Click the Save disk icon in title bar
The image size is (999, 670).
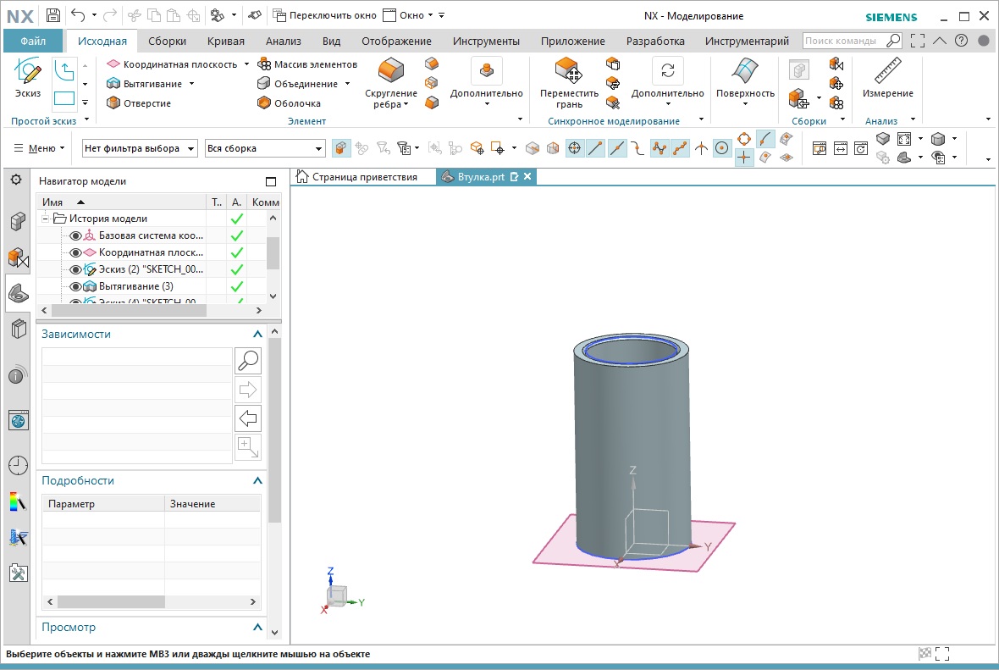[x=53, y=15]
